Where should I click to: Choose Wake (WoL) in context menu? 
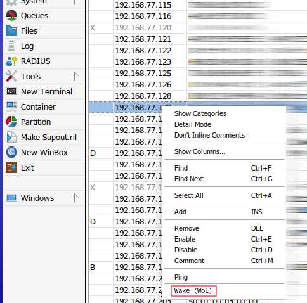click(193, 291)
